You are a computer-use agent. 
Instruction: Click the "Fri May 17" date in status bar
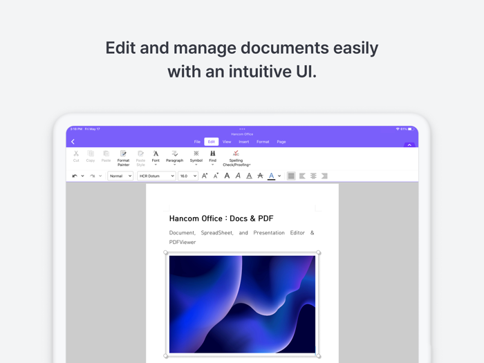coord(92,129)
